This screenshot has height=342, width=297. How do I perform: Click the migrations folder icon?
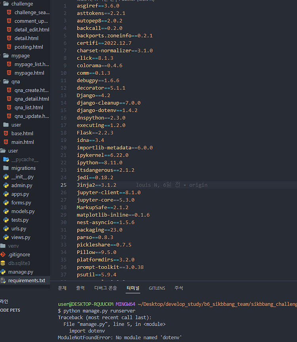click(x=6, y=168)
